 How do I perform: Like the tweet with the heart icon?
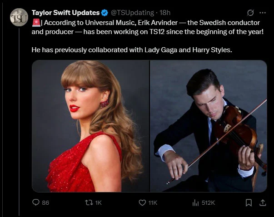pyautogui.click(x=142, y=202)
